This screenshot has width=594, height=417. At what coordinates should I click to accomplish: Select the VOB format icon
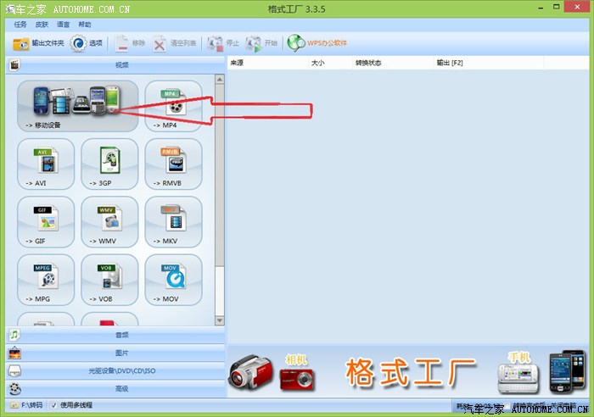109,279
